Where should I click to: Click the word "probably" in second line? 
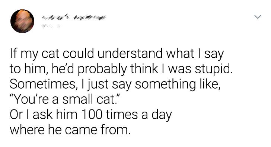[x=102, y=70]
